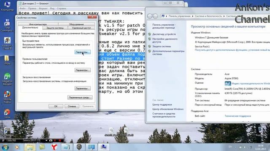Click the EN language indicator in tray

tap(230, 147)
